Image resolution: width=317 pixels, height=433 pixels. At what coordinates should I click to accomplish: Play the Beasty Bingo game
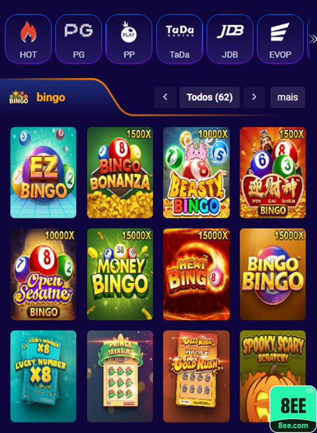(196, 173)
